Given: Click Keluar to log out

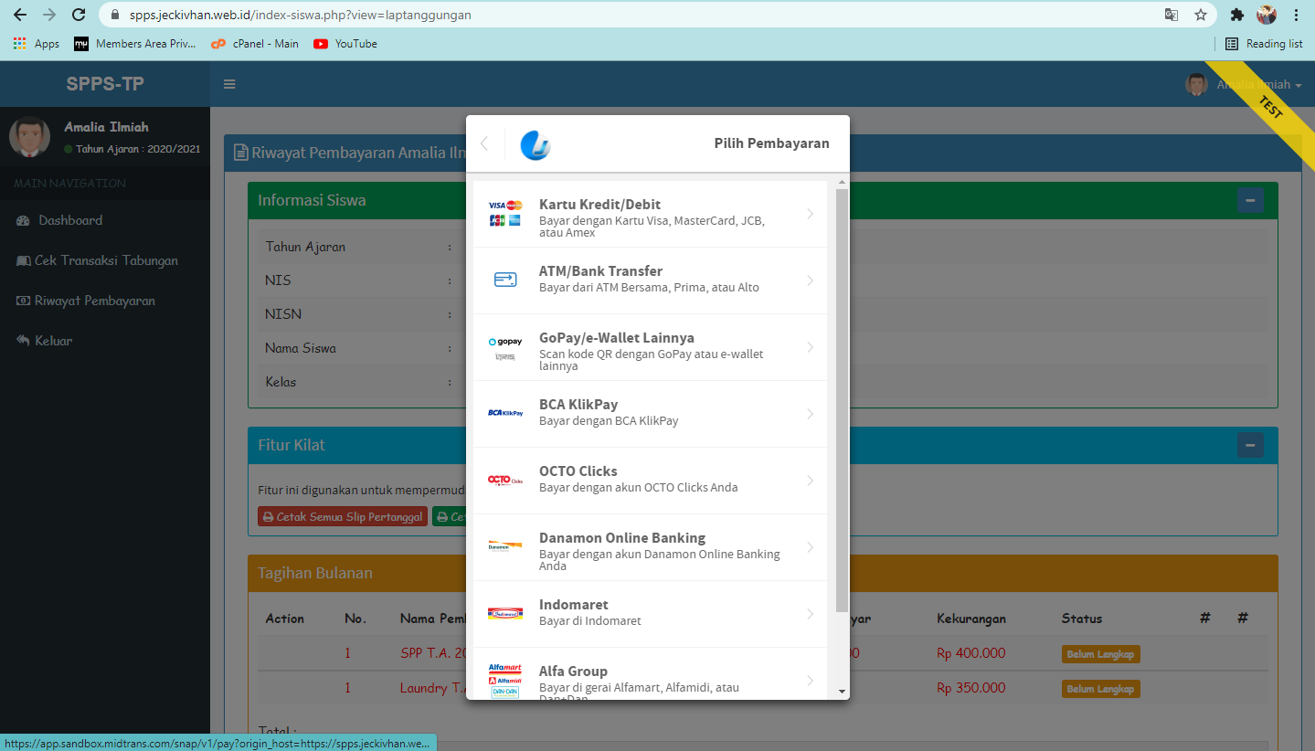Looking at the screenshot, I should [53, 341].
